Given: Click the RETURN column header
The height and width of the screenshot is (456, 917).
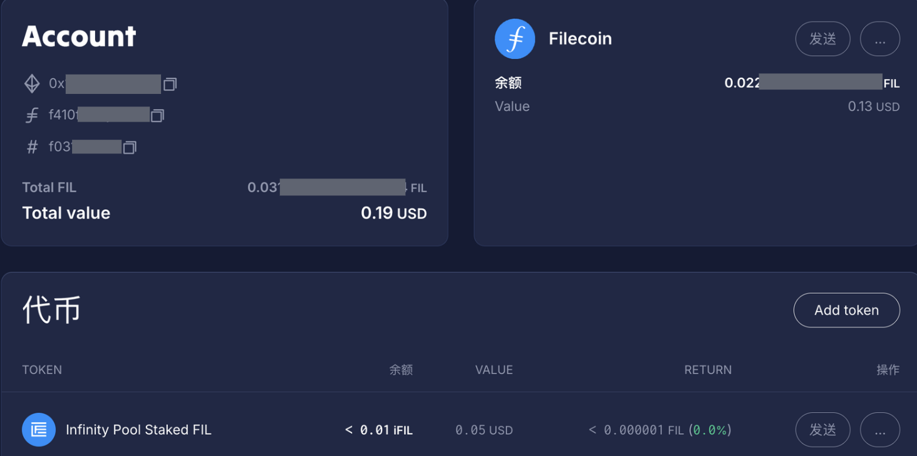Looking at the screenshot, I should coord(708,370).
